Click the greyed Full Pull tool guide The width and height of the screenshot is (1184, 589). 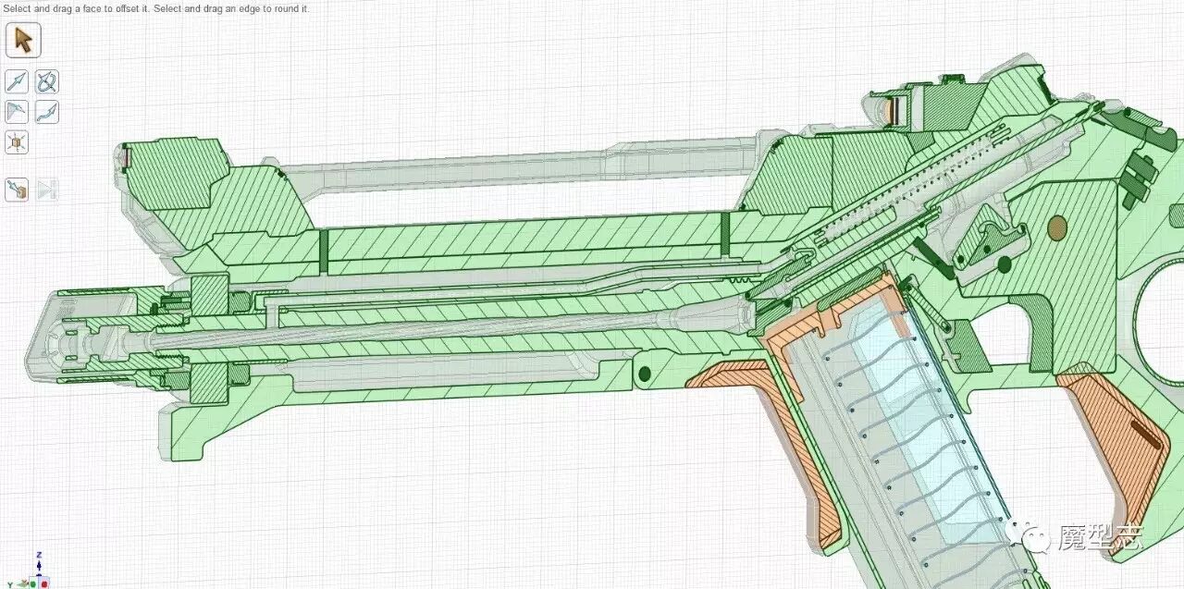47,190
